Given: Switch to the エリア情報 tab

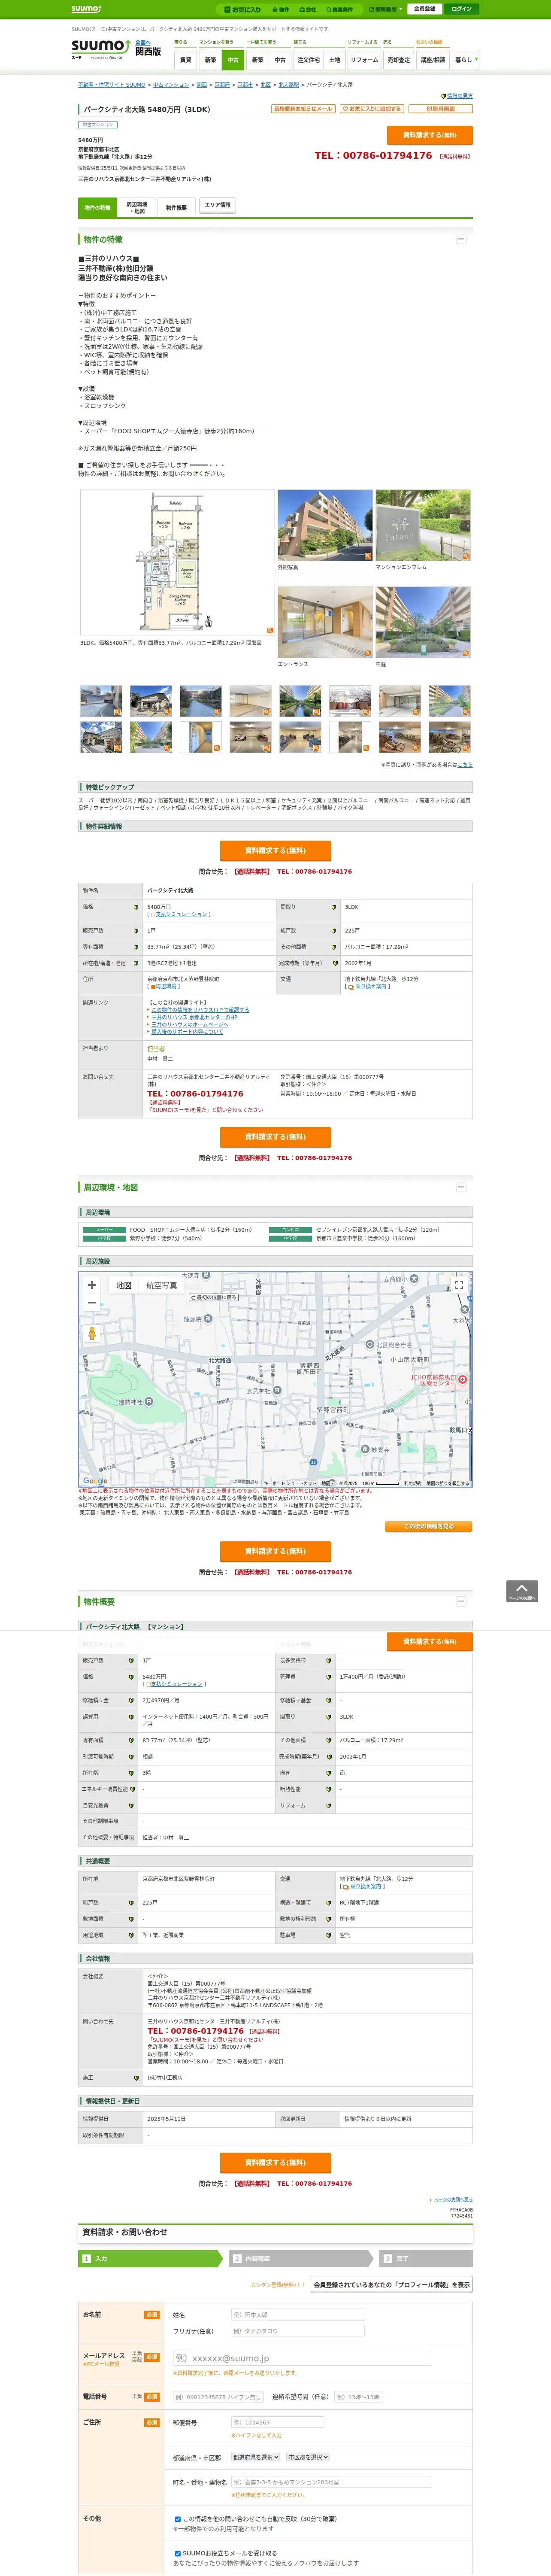Looking at the screenshot, I should [x=217, y=205].
